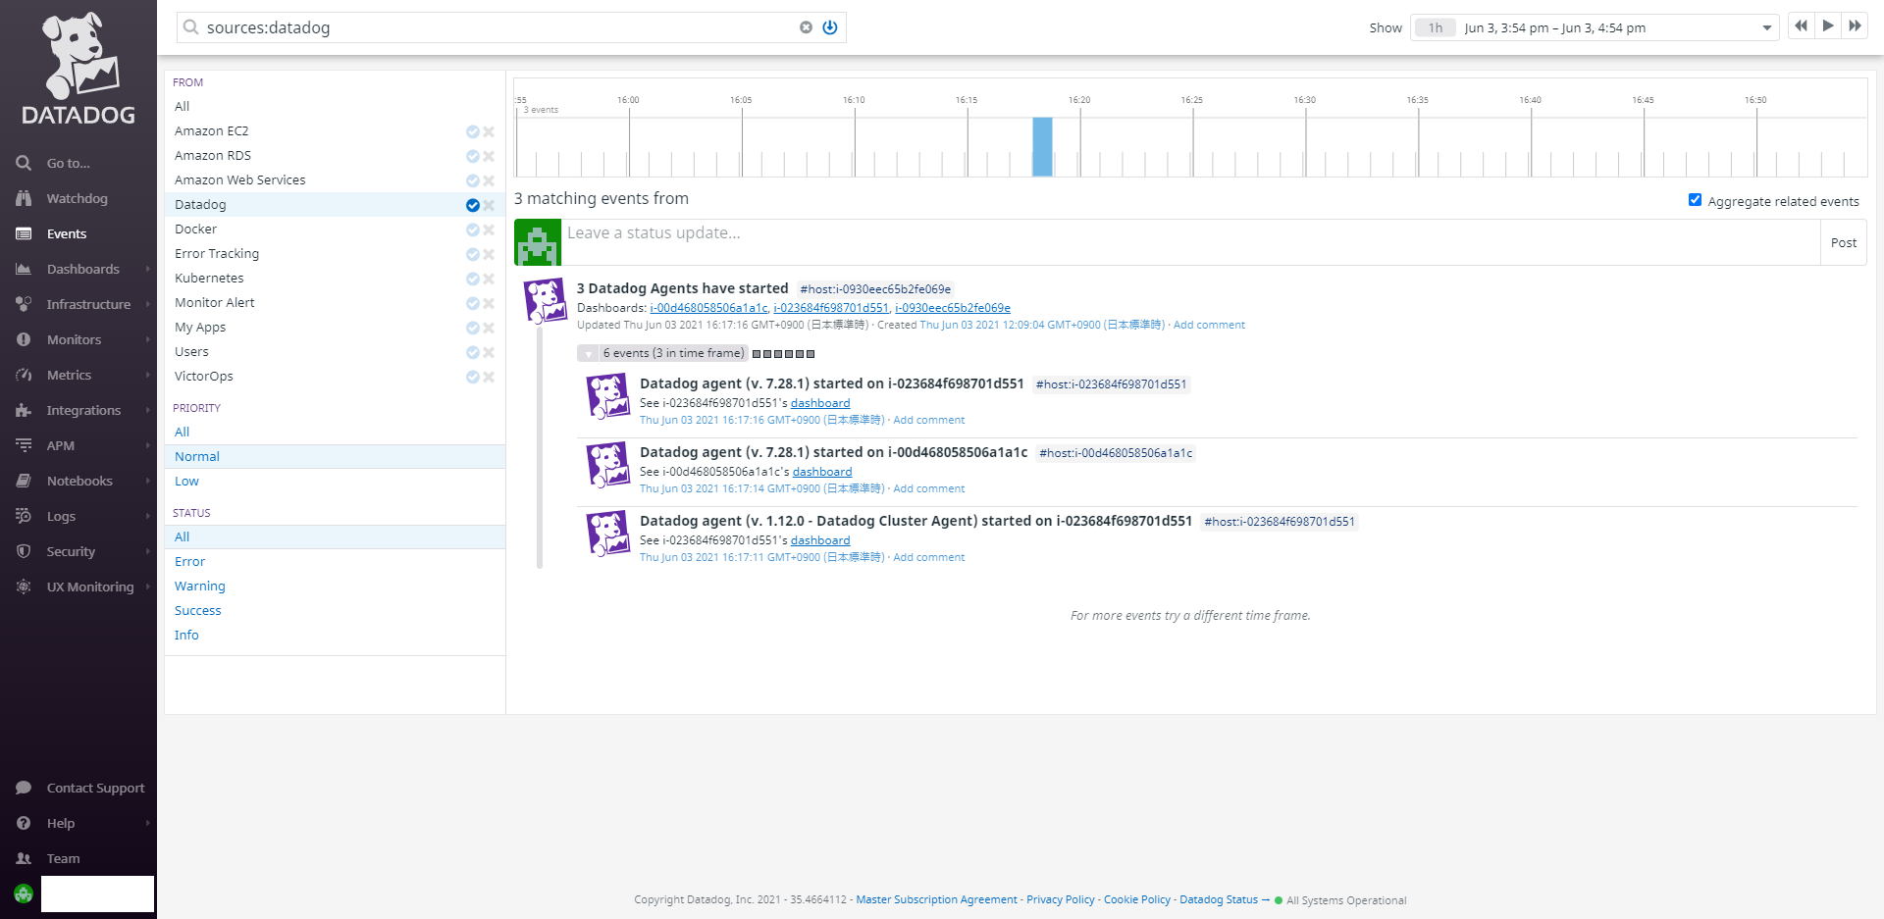Click the Post button
1884x919 pixels.
[1843, 242]
